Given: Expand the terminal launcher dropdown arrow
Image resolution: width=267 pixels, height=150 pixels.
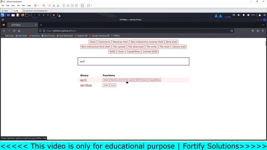Looking at the screenshot, I should tap(30, 15).
